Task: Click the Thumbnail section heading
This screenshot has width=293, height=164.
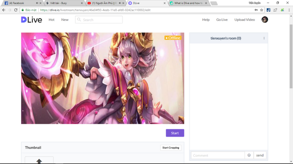Action: (33, 148)
